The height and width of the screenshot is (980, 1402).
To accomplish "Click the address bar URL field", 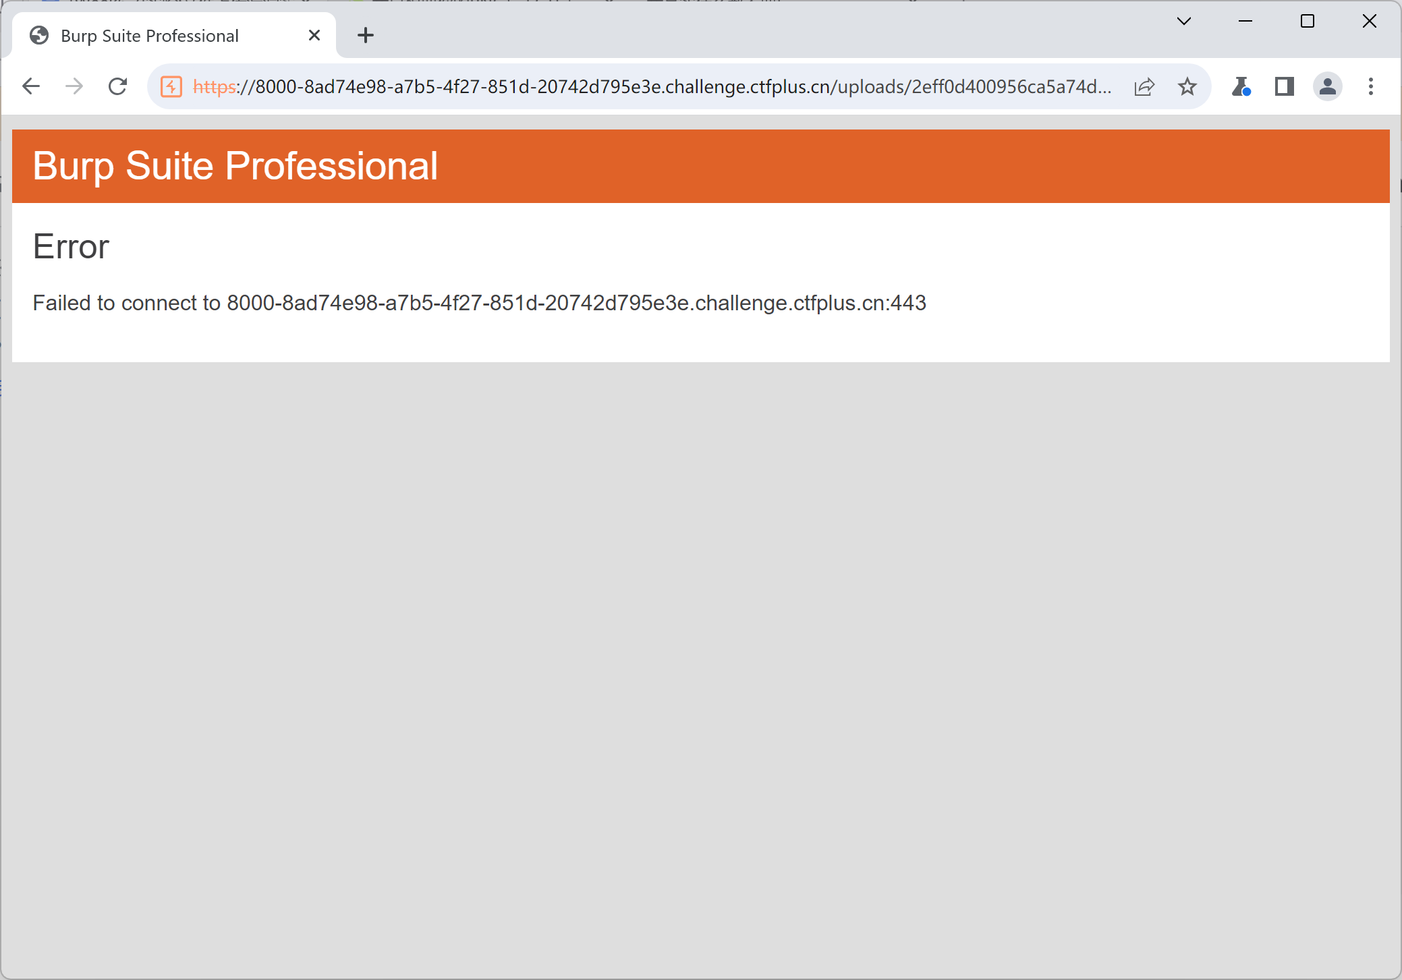I will pos(651,86).
